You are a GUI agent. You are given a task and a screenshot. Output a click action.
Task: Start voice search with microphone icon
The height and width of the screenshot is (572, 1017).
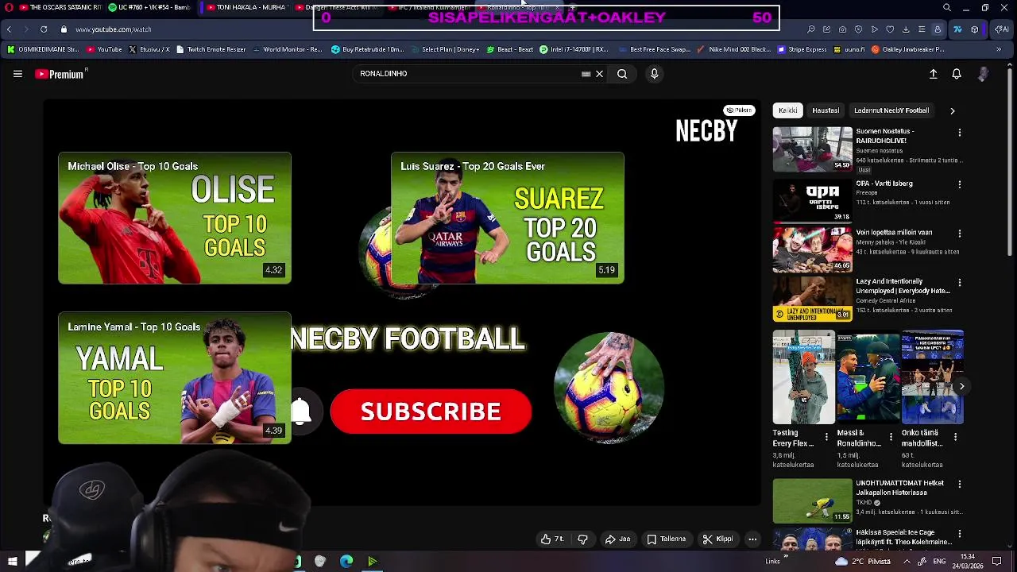pyautogui.click(x=654, y=74)
